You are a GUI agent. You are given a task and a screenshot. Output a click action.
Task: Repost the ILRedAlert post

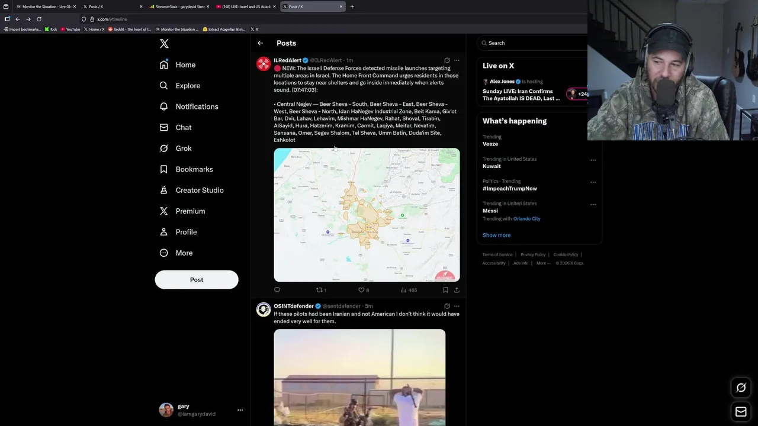(x=321, y=290)
